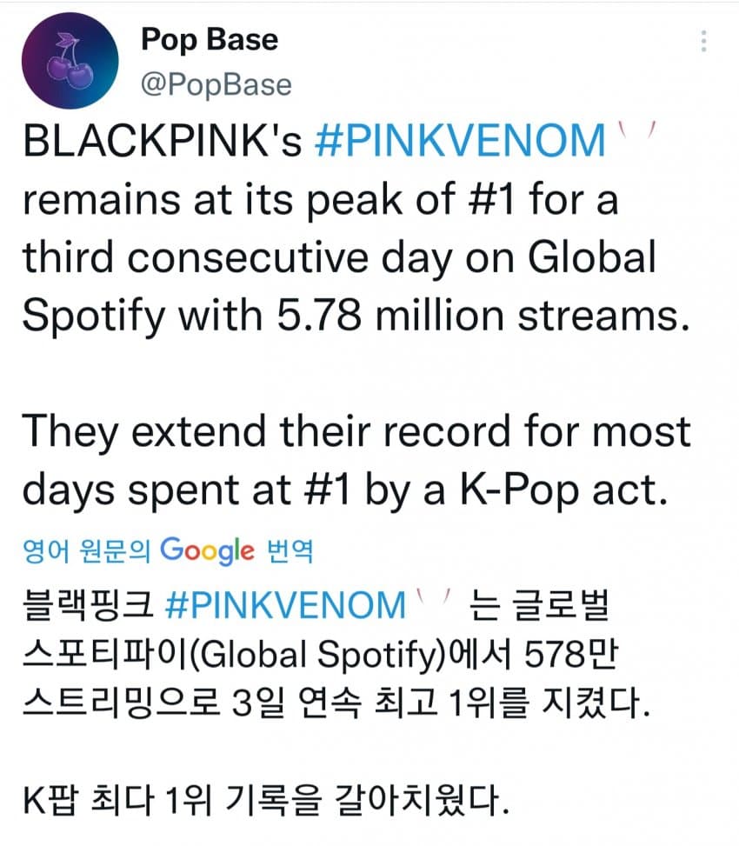The image size is (739, 846).
Task: Click the emoji after the English #PINKVENOM hashtag
Action: (637, 130)
